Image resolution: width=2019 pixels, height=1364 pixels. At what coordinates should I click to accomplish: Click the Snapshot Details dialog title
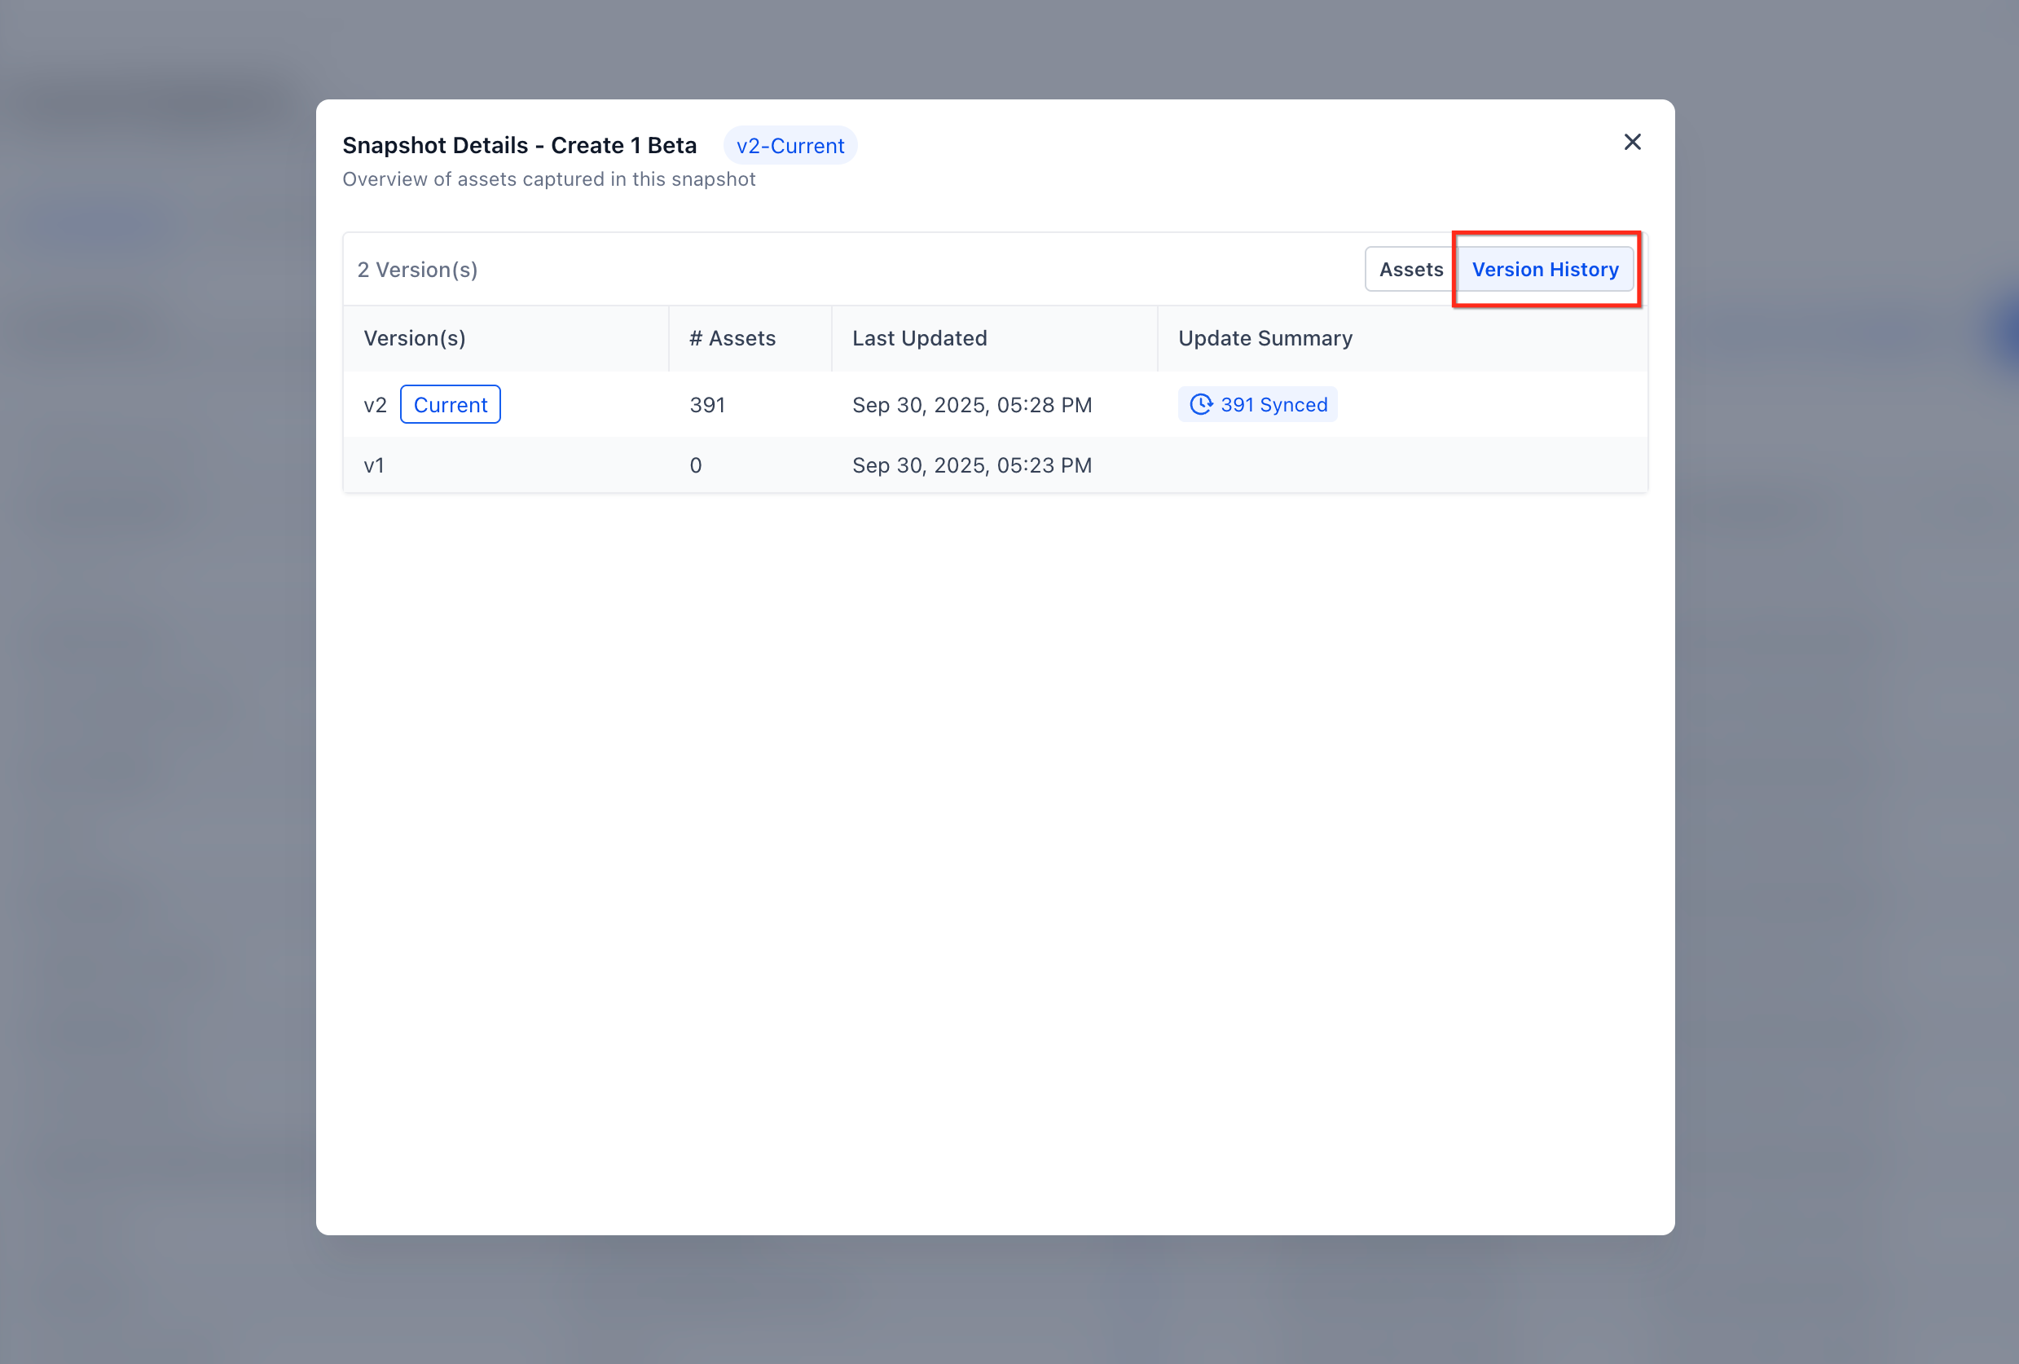519,145
